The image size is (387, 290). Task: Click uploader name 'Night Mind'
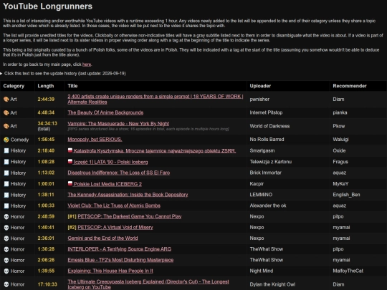(262, 271)
